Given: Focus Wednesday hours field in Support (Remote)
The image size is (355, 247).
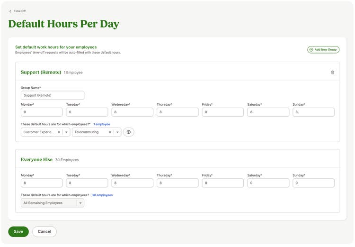Looking at the screenshot, I should tap(132, 112).
